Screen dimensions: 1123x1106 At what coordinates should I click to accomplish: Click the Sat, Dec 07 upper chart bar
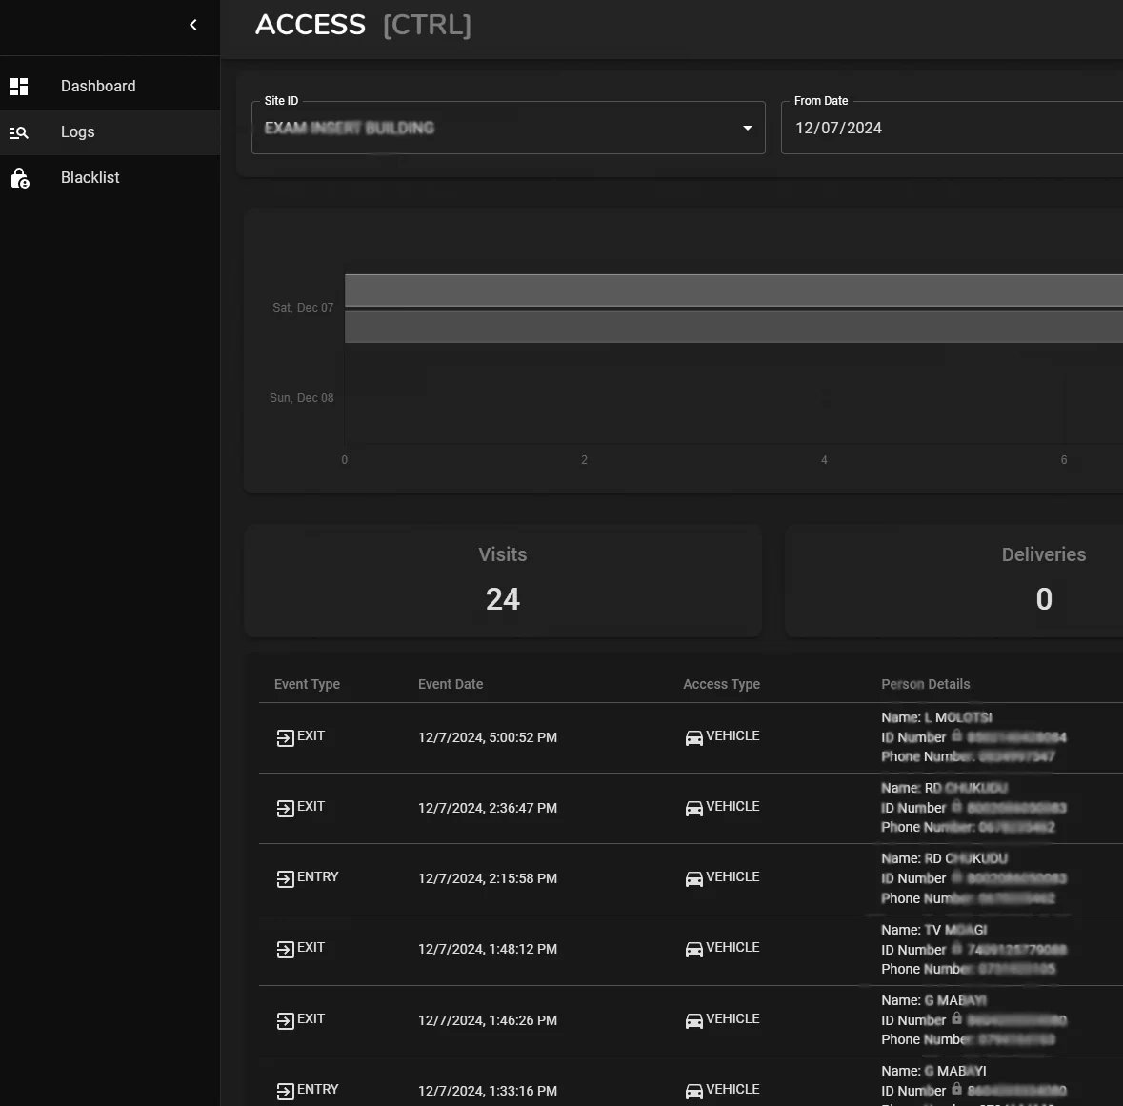pos(733,291)
